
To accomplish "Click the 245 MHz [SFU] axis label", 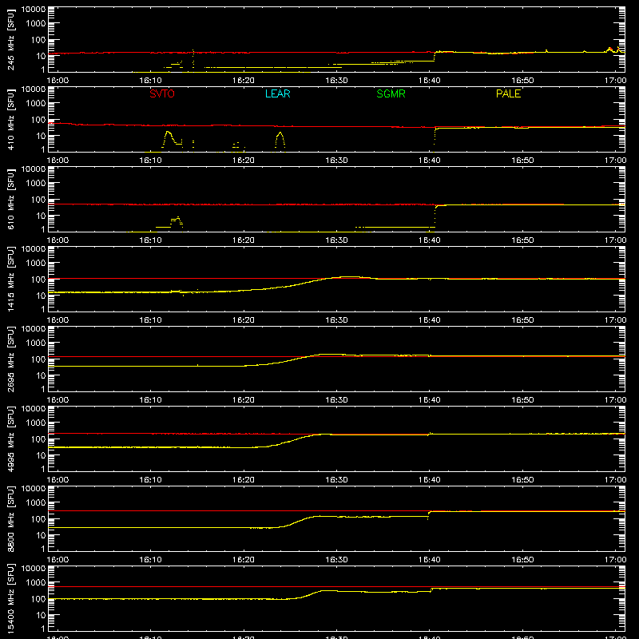I will pyautogui.click(x=10, y=39).
